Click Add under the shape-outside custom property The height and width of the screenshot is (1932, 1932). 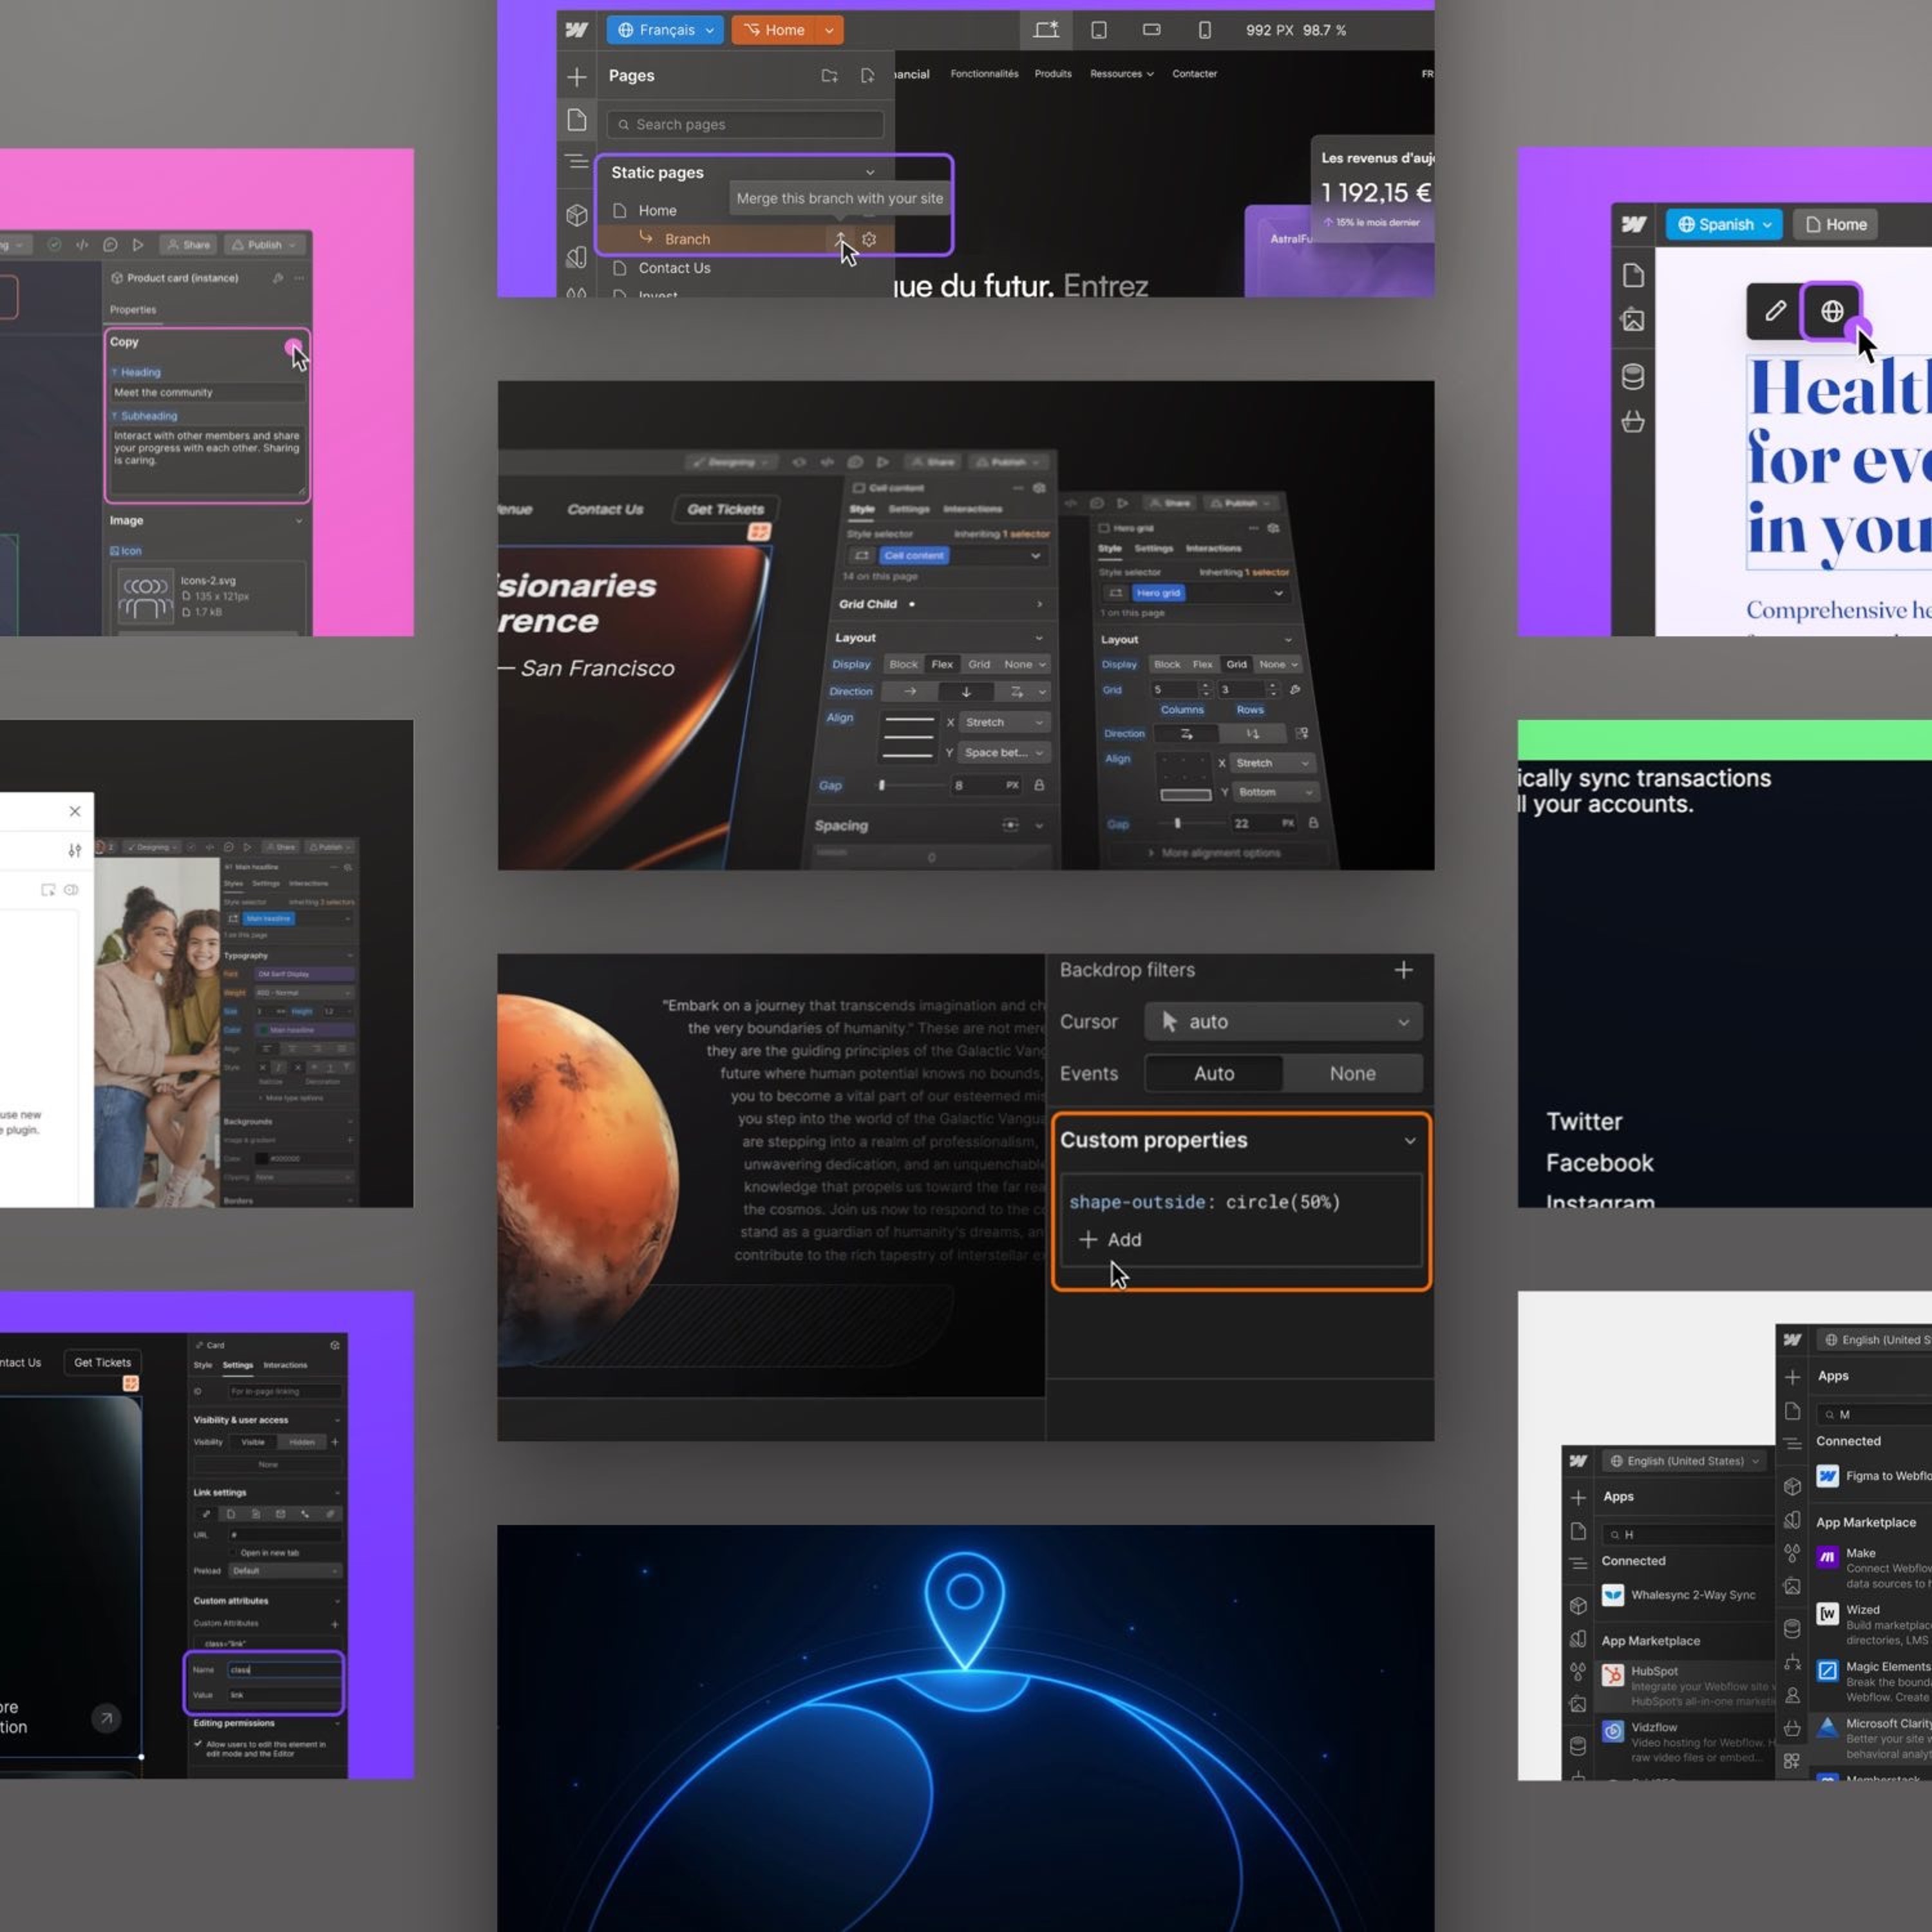pos(1110,1239)
